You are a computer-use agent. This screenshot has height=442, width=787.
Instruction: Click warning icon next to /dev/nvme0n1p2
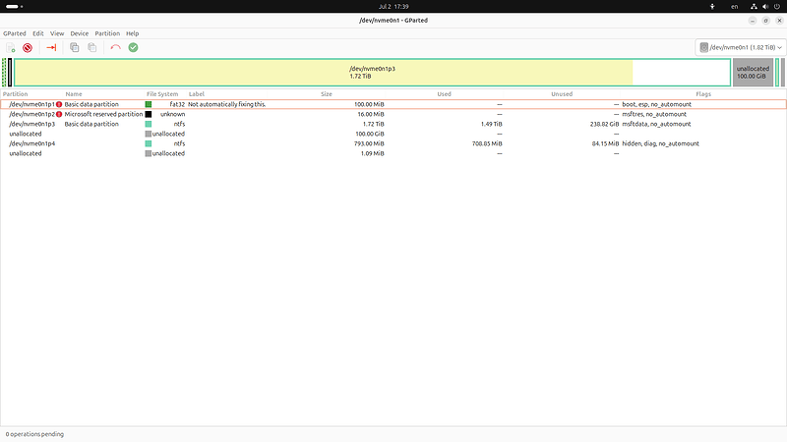click(x=59, y=114)
